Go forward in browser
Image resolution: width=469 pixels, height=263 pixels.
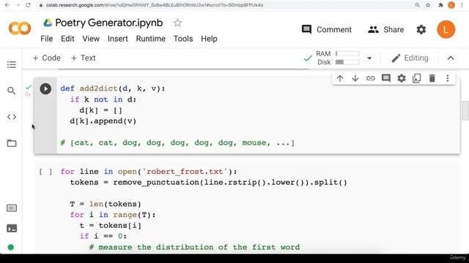18,5
